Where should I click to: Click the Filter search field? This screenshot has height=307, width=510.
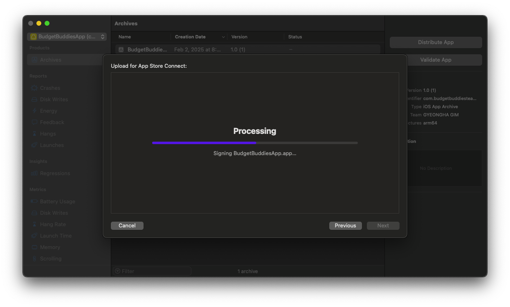(152, 271)
